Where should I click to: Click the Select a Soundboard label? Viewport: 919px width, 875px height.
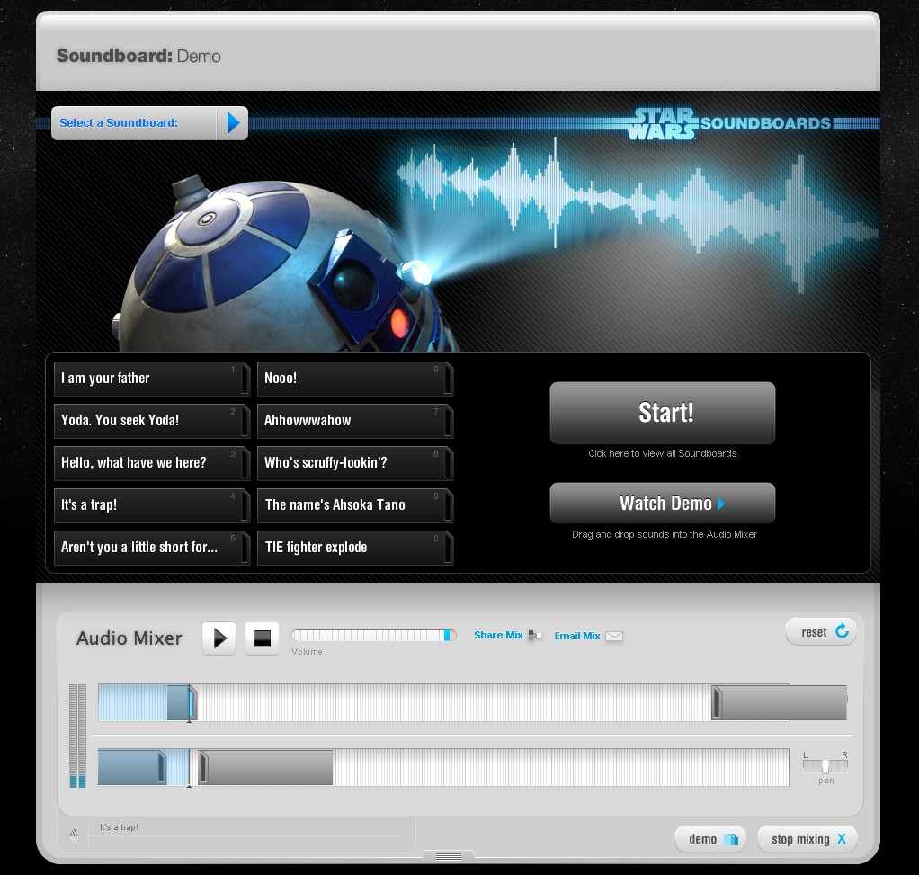119,123
